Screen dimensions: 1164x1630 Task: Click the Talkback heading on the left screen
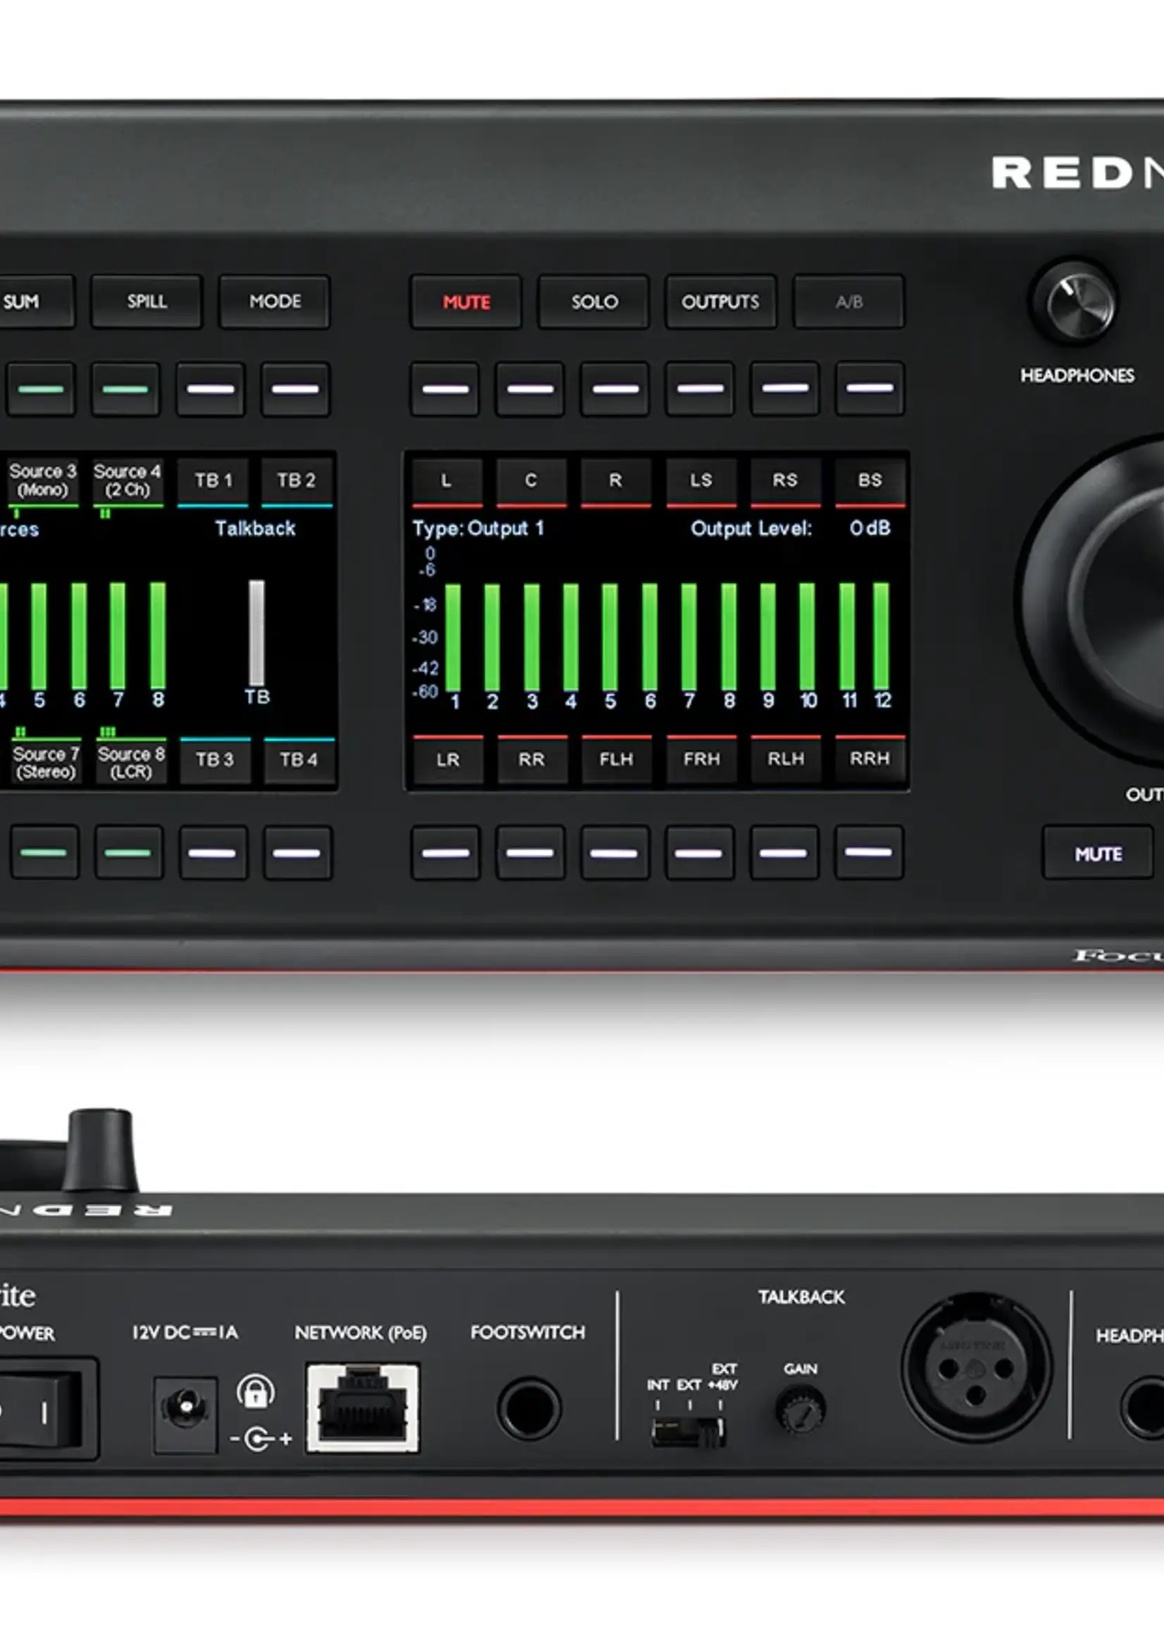tap(255, 529)
